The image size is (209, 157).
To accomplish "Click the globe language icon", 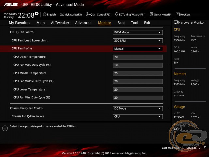I will pyautogui.click(x=45, y=14).
